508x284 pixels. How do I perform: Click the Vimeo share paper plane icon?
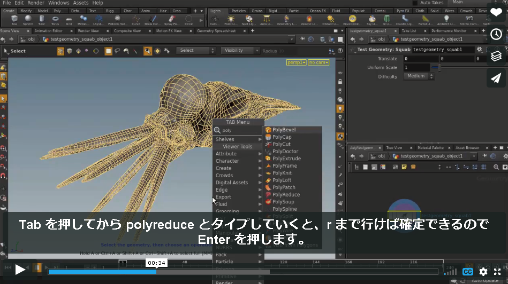[x=496, y=78]
